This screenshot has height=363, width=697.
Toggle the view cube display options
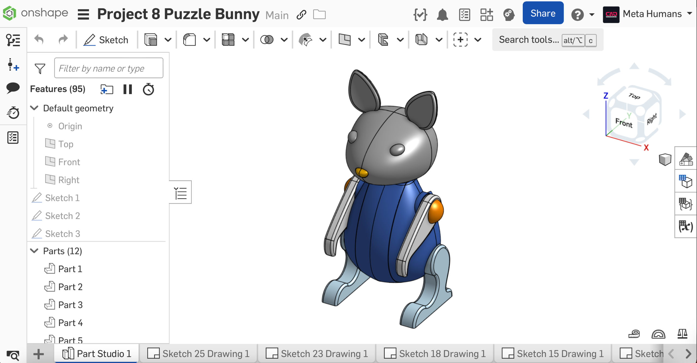click(x=665, y=159)
